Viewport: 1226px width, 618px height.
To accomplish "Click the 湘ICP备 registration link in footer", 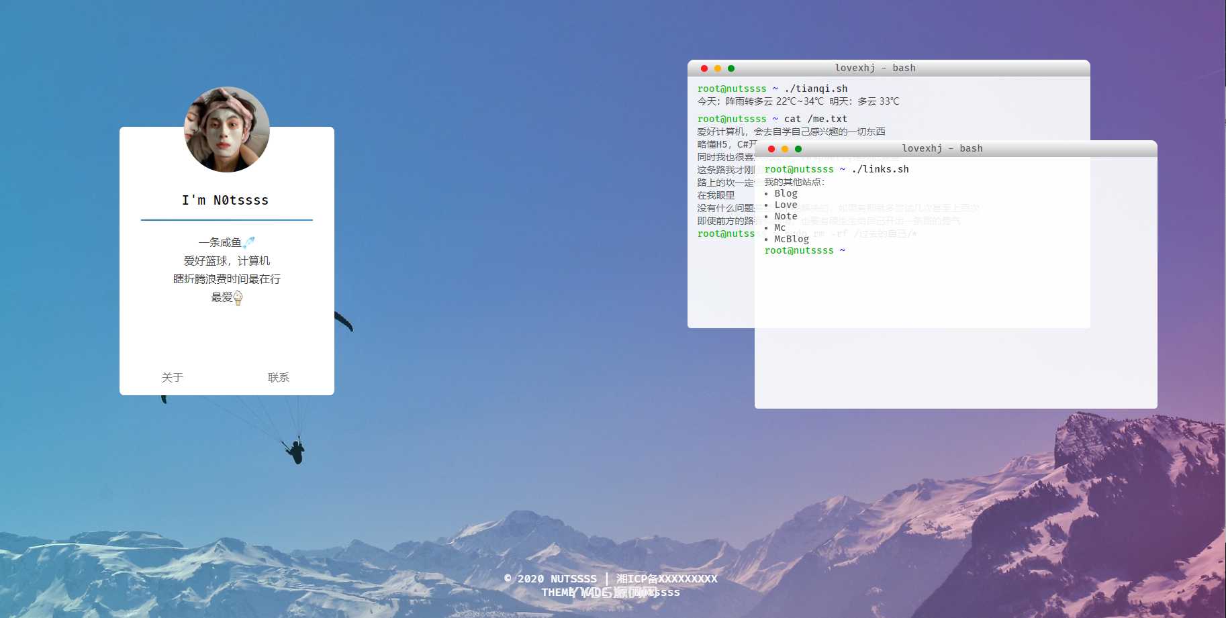I will click(667, 578).
